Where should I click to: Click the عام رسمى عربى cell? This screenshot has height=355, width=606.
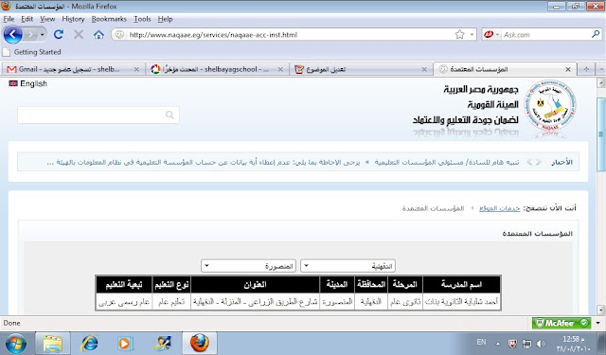[124, 302]
